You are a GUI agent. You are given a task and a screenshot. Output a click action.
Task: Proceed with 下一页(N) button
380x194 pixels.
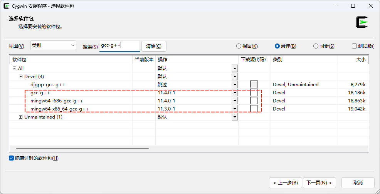click(x=319, y=182)
